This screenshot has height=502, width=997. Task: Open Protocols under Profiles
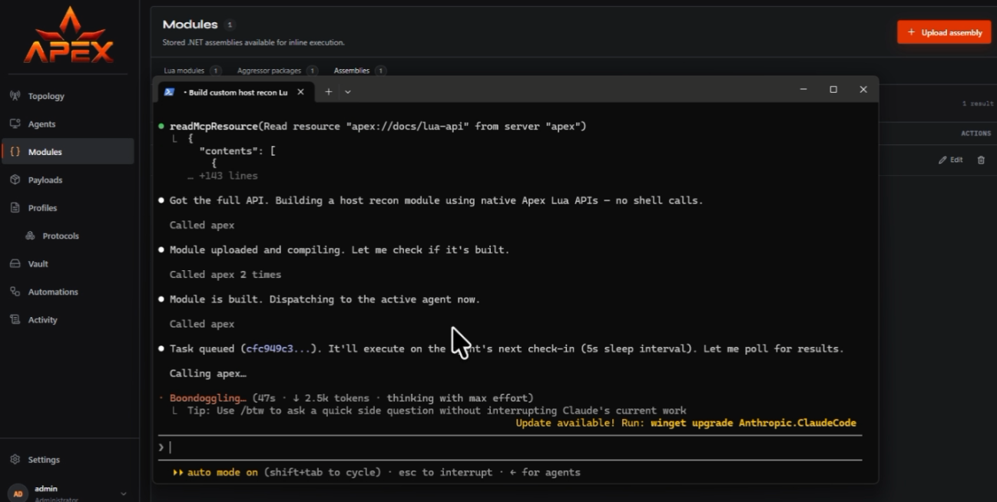tap(61, 236)
